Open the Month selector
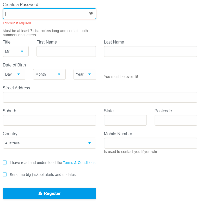 click(49, 74)
